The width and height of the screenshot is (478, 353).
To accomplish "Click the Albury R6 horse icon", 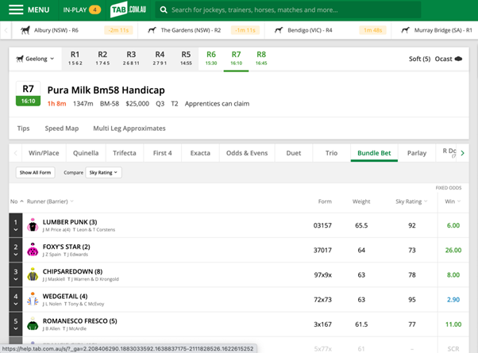I will click(x=25, y=30).
